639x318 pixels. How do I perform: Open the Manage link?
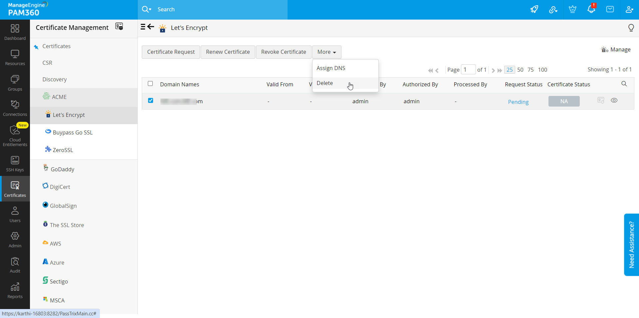point(616,49)
